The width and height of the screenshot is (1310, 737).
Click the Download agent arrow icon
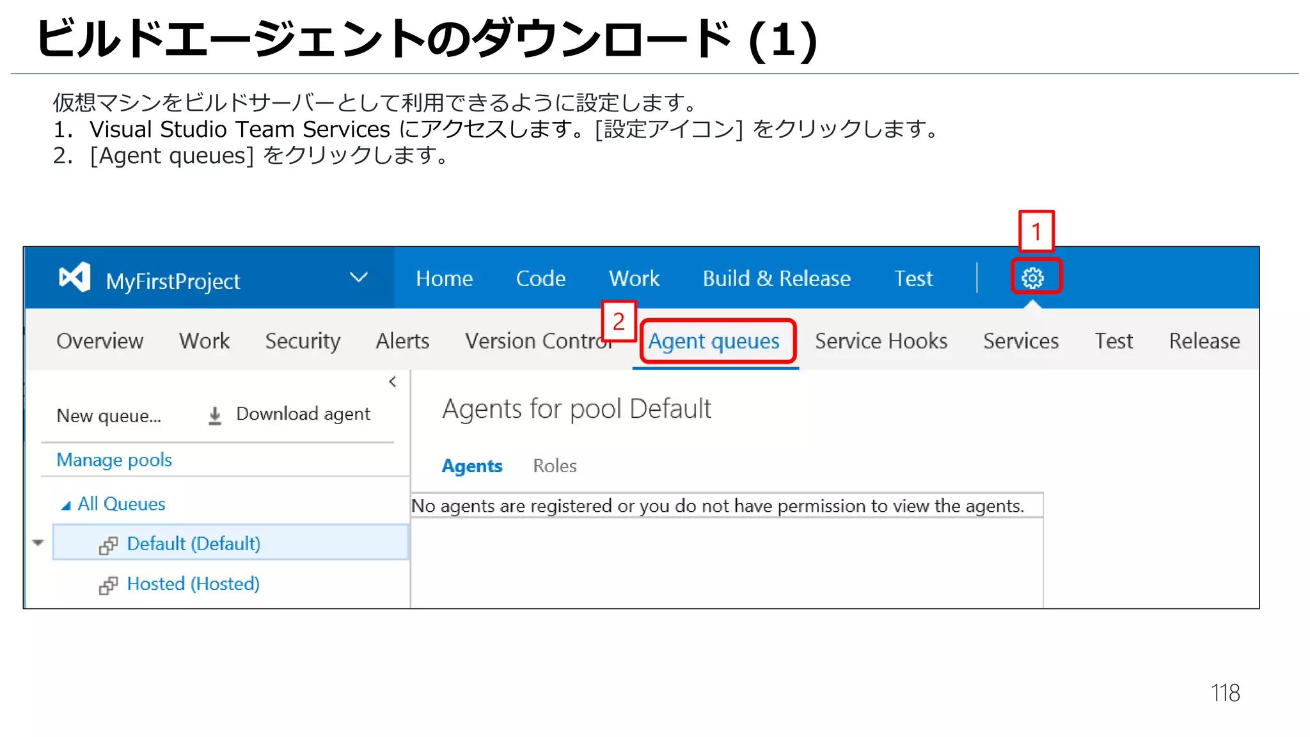(x=215, y=415)
